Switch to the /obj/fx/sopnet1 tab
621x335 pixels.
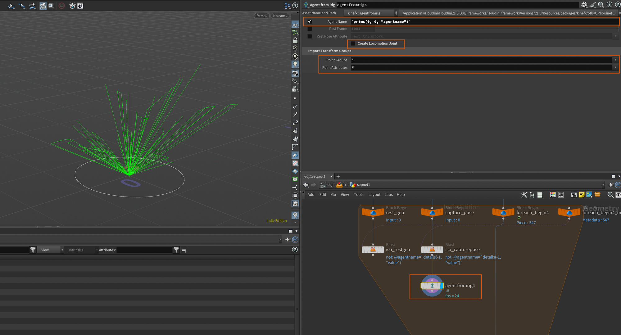[x=315, y=176]
